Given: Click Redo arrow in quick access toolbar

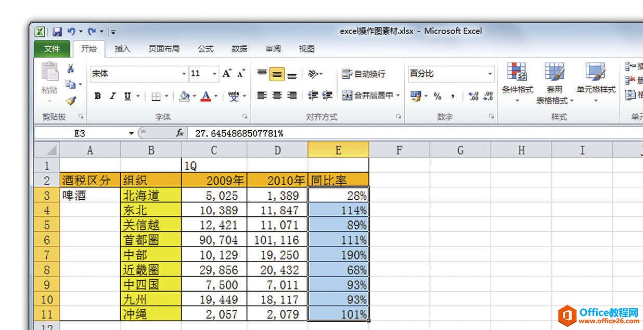Looking at the screenshot, I should [x=92, y=32].
